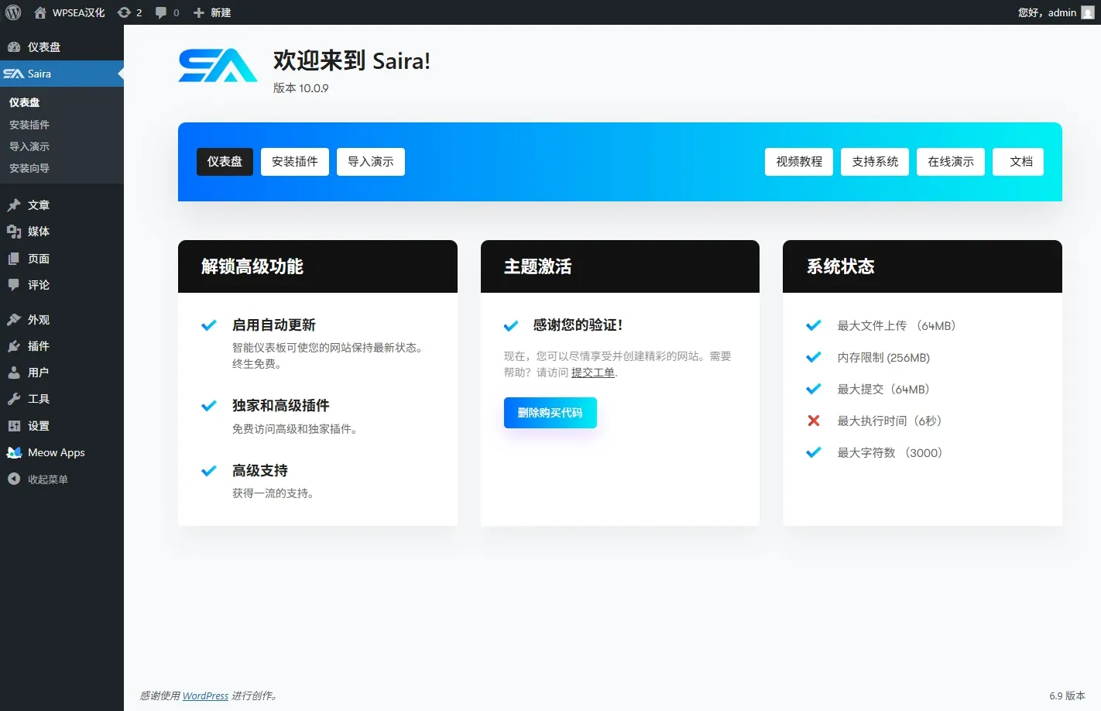
Task: Click the red X beside 最大执行时间
Action: [813, 421]
